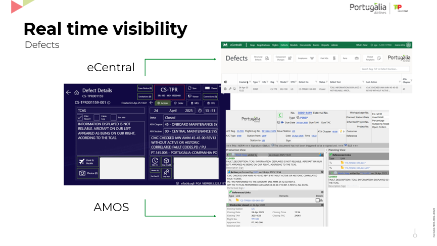
Task: Click the viewer monitor icon in defect row
Action: (x=234, y=89)
